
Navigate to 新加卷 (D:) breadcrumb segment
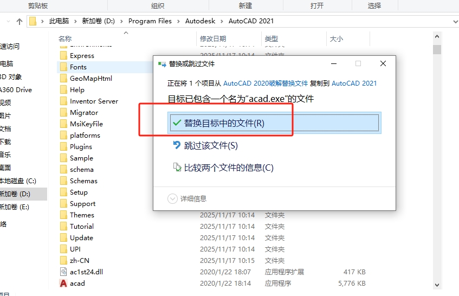pos(99,21)
